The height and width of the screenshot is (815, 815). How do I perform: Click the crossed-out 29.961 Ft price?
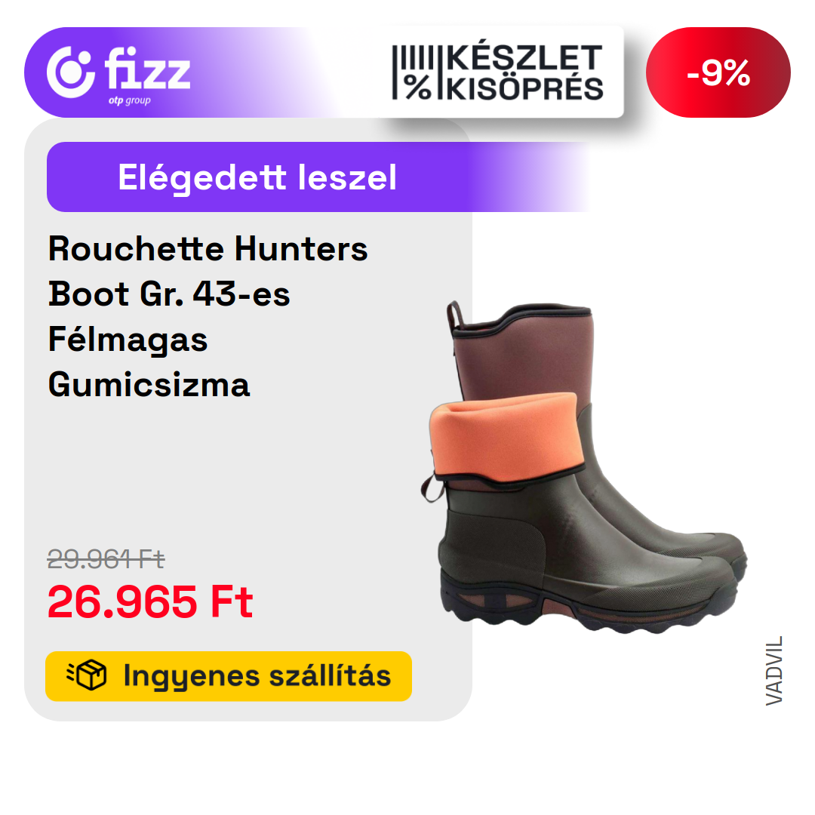click(x=106, y=559)
